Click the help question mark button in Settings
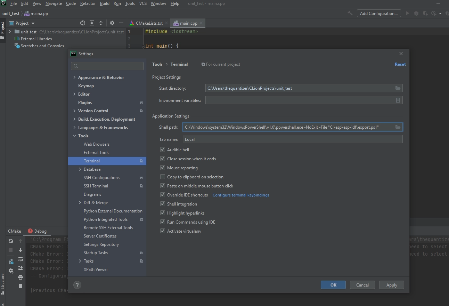 (x=77, y=285)
